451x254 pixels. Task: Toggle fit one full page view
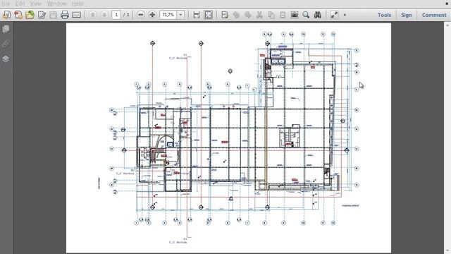click(x=209, y=15)
